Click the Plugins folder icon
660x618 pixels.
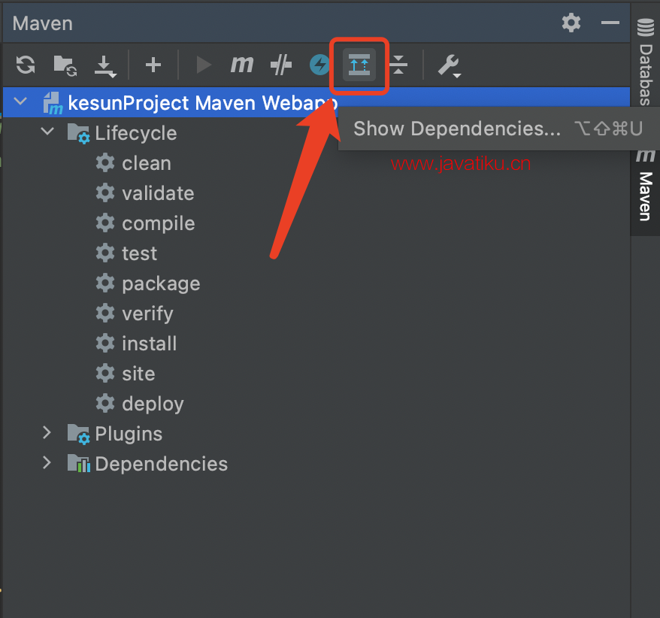coord(79,435)
